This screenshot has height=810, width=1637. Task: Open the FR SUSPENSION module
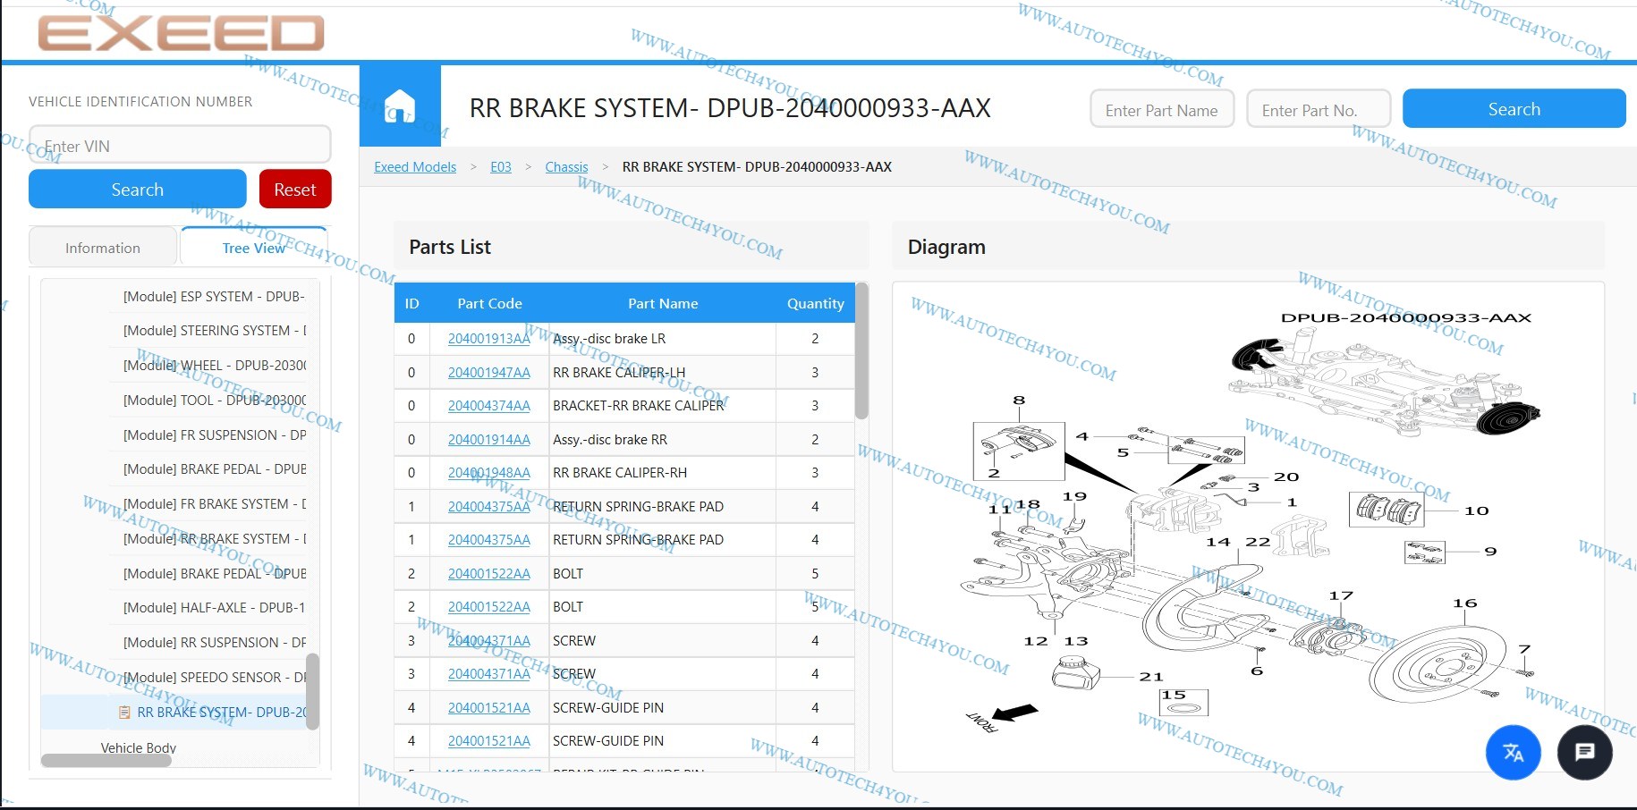[x=215, y=435]
